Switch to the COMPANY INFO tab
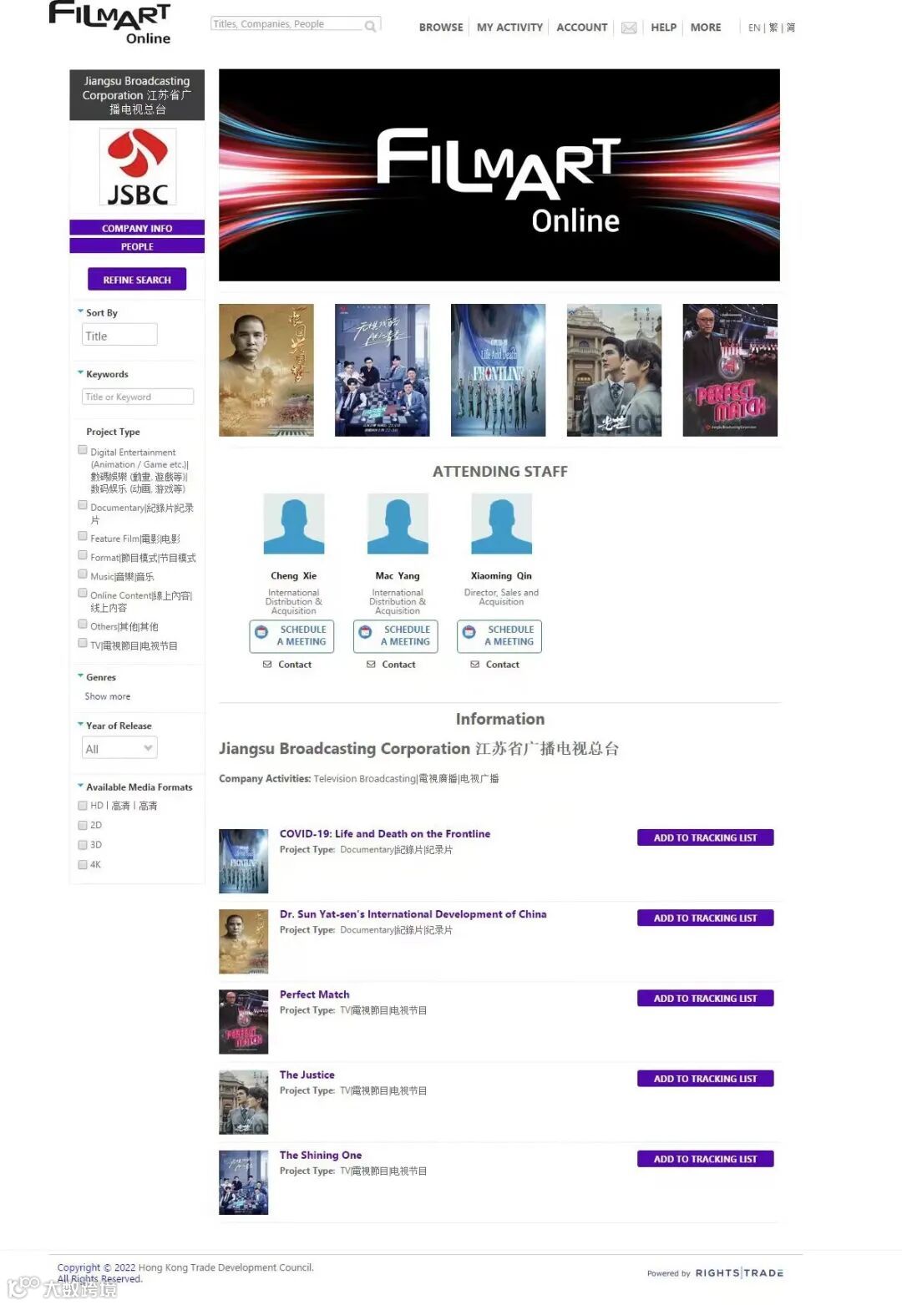 137,228
